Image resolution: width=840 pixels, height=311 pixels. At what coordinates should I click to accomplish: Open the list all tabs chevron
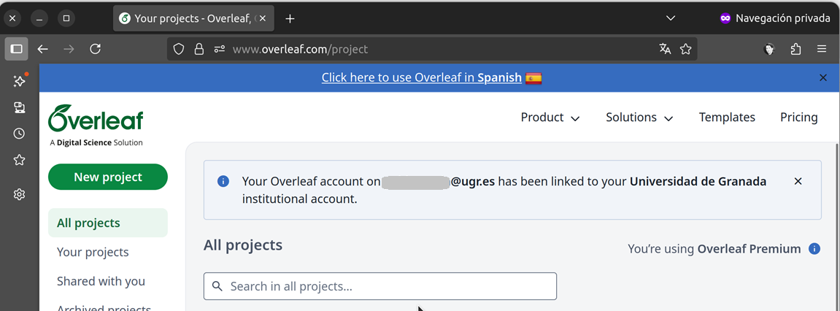(x=671, y=18)
